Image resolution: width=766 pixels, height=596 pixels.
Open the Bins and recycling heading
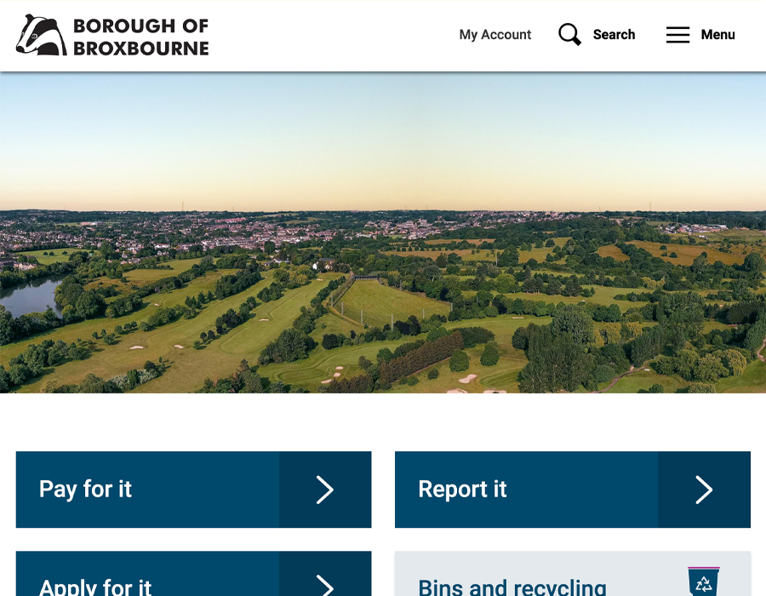pos(512,587)
